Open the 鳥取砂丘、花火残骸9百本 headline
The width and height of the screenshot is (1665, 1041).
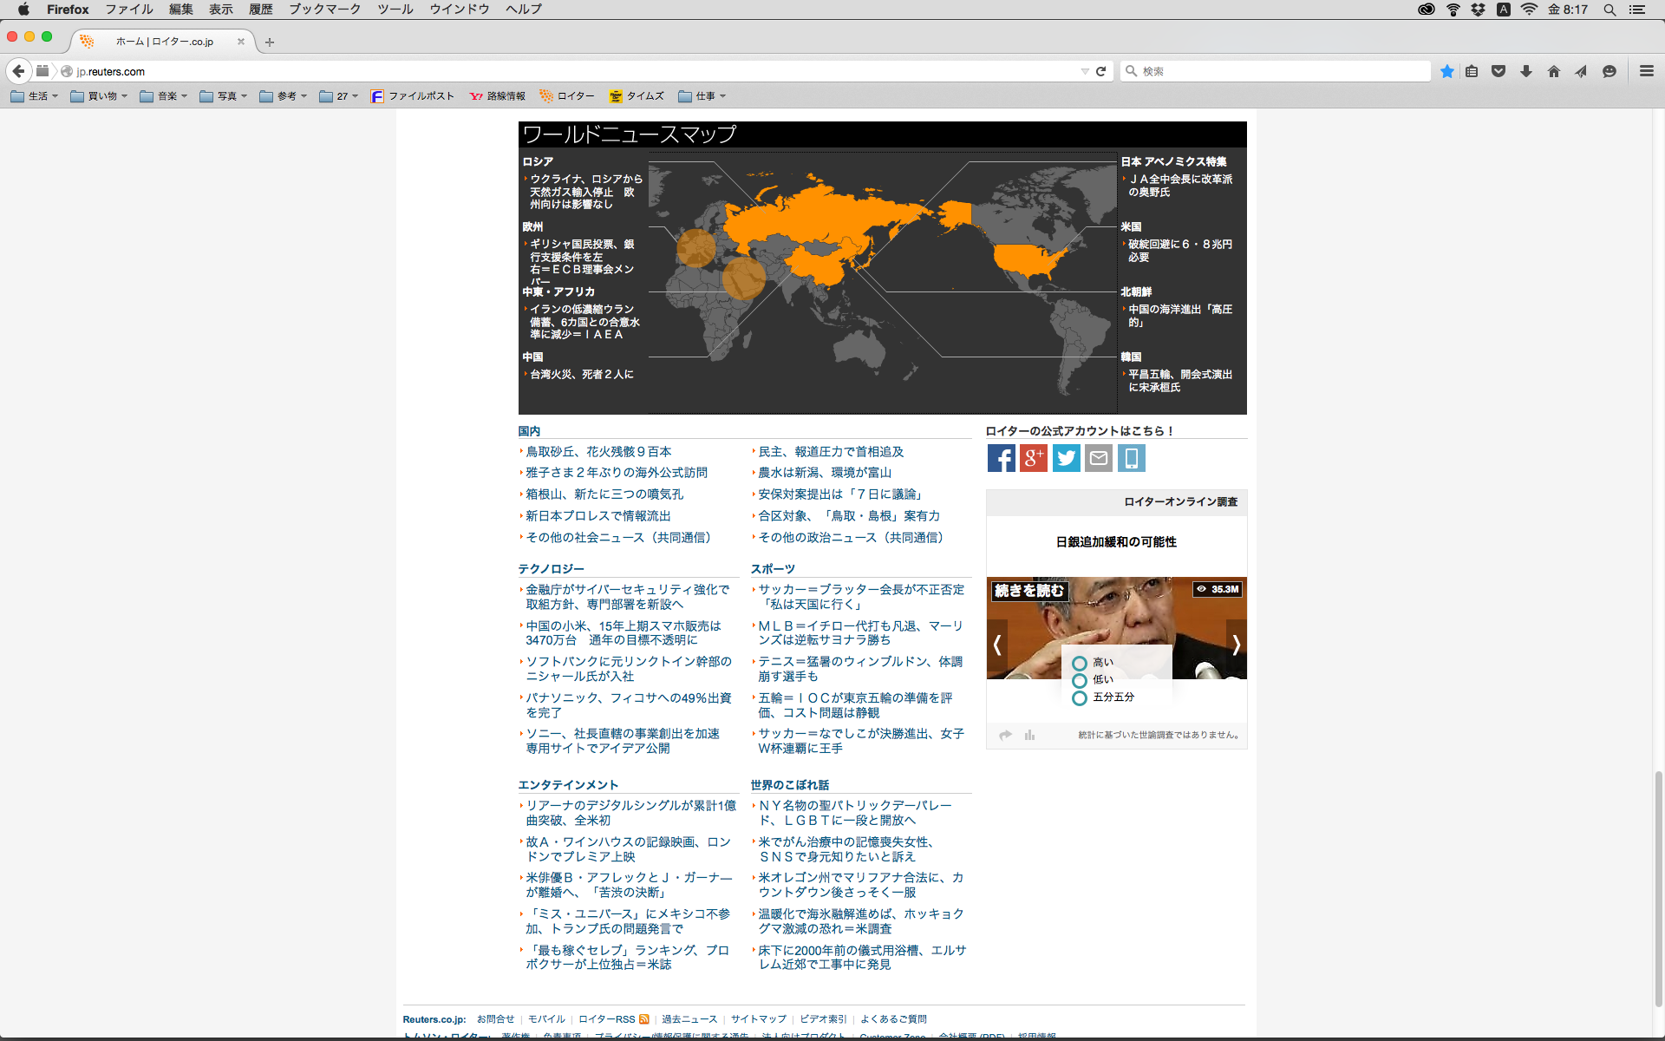pos(598,452)
